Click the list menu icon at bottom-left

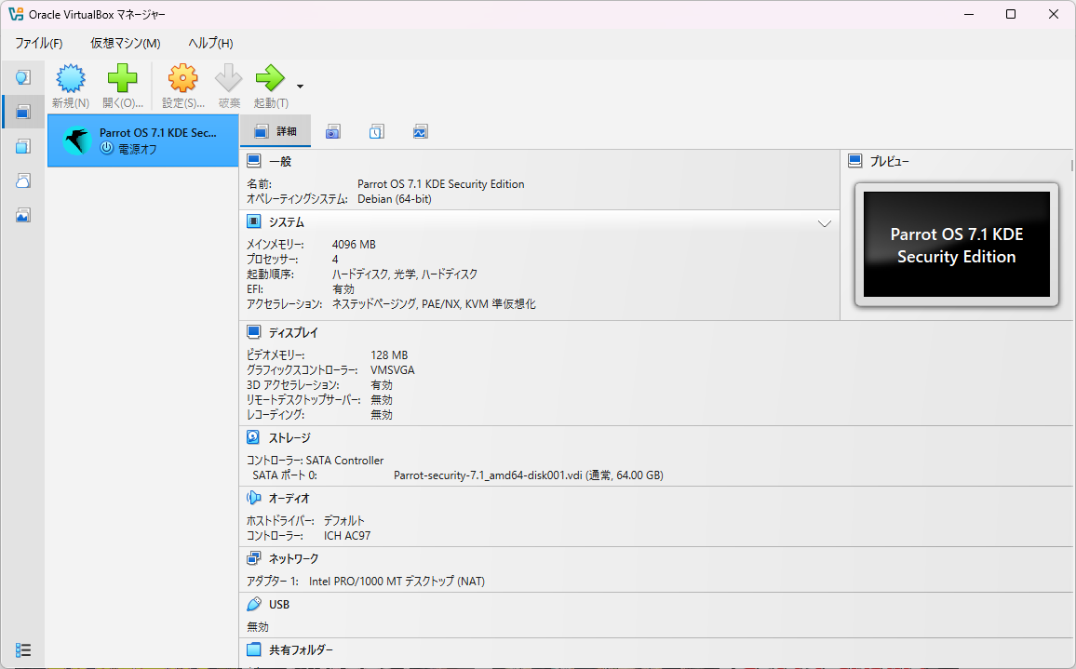(x=22, y=649)
